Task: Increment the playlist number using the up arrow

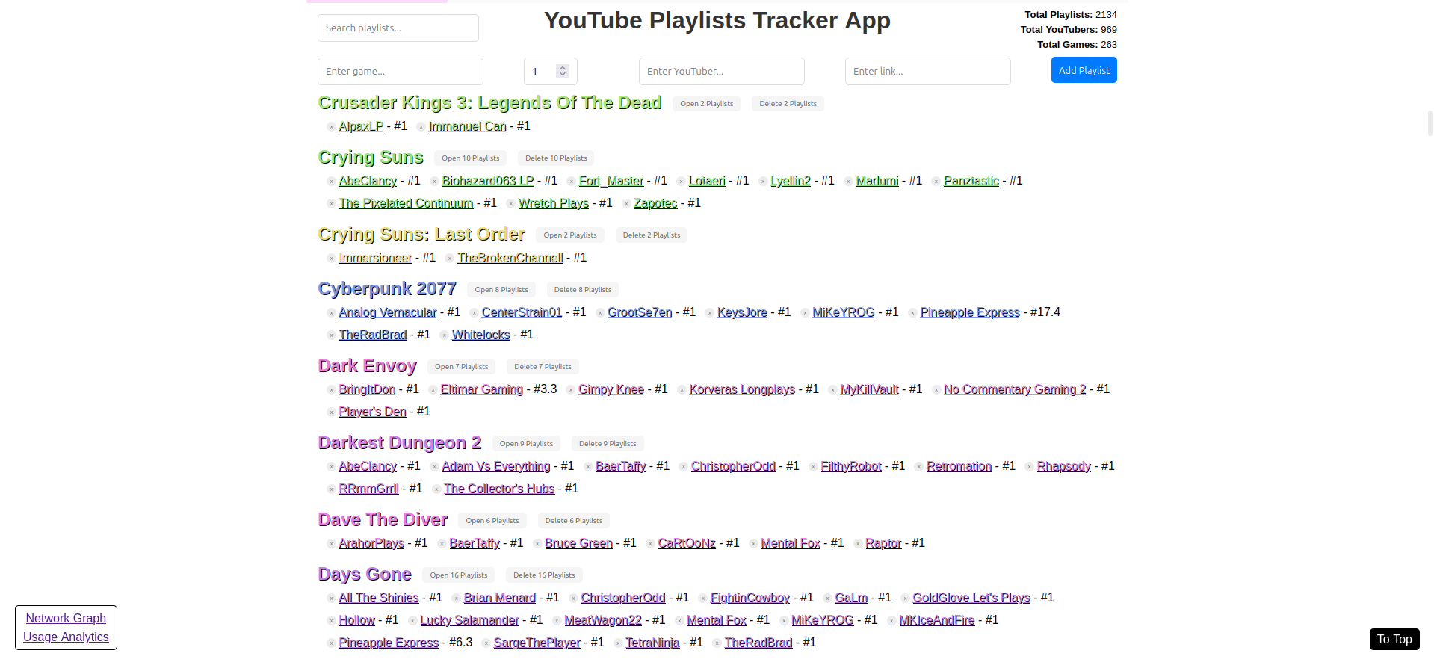Action: [x=562, y=66]
